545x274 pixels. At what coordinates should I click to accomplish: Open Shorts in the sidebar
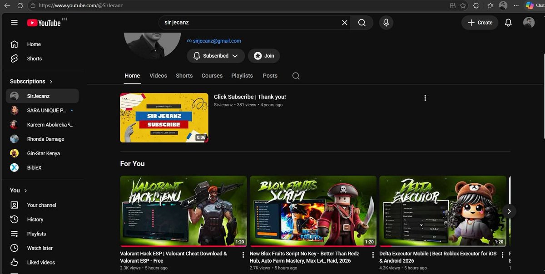[42, 59]
